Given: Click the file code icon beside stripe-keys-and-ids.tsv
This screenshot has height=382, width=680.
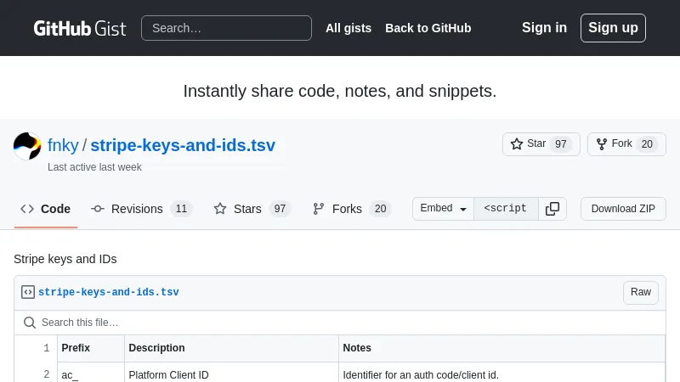Looking at the screenshot, I should point(28,292).
